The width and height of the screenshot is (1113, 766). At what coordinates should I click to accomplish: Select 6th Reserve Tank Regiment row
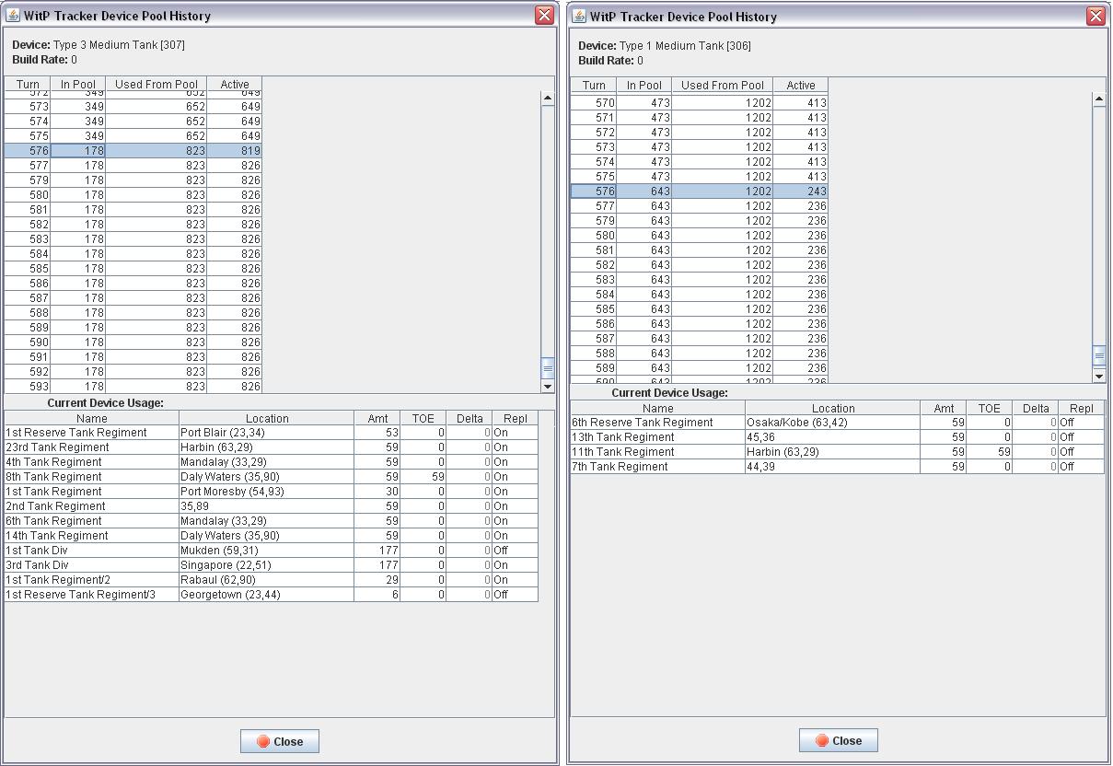[x=838, y=423]
